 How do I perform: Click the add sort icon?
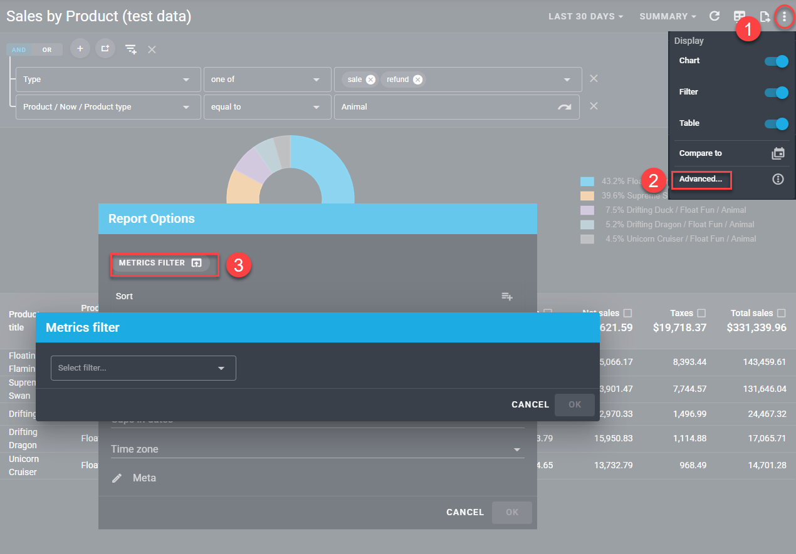coord(507,296)
